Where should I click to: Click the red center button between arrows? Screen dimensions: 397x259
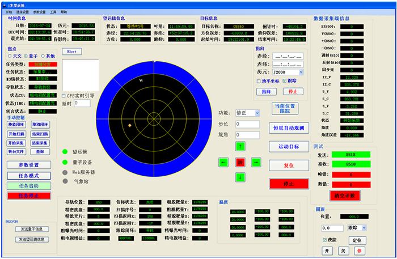[x=240, y=163]
